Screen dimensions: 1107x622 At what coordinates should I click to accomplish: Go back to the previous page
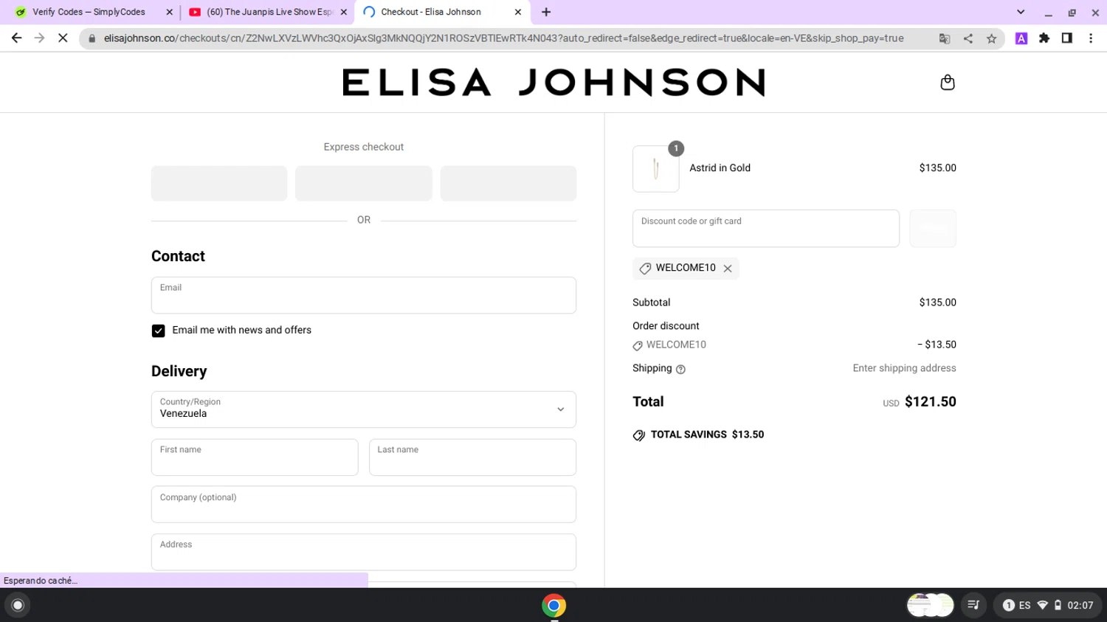pyautogui.click(x=16, y=38)
